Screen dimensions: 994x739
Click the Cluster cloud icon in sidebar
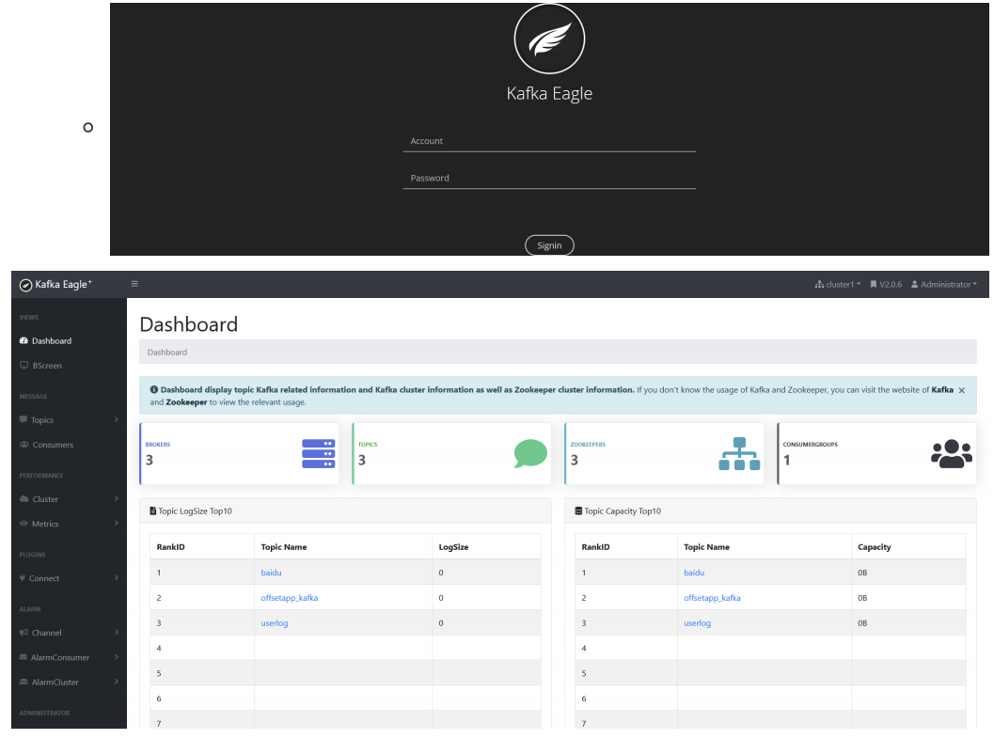[24, 499]
